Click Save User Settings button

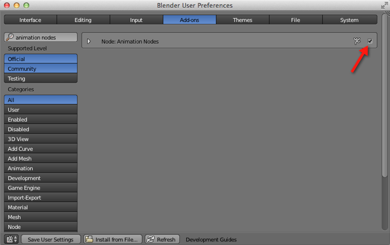[51, 239]
